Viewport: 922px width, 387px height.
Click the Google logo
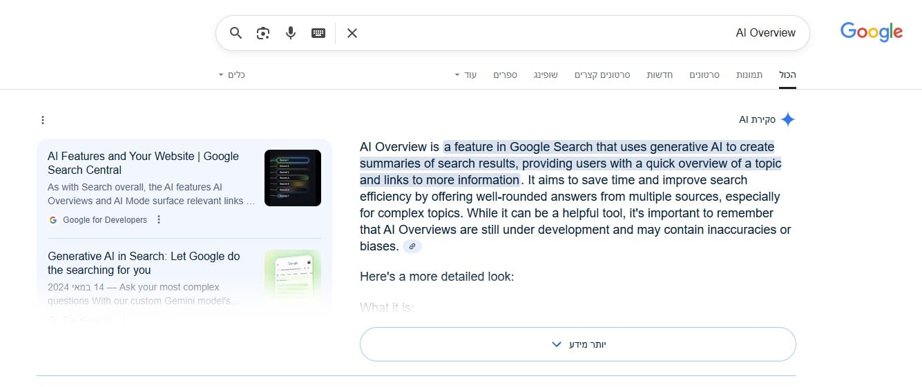click(x=872, y=32)
